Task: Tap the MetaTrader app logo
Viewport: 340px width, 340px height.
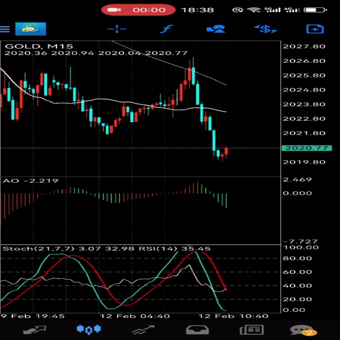Action: tap(31, 29)
